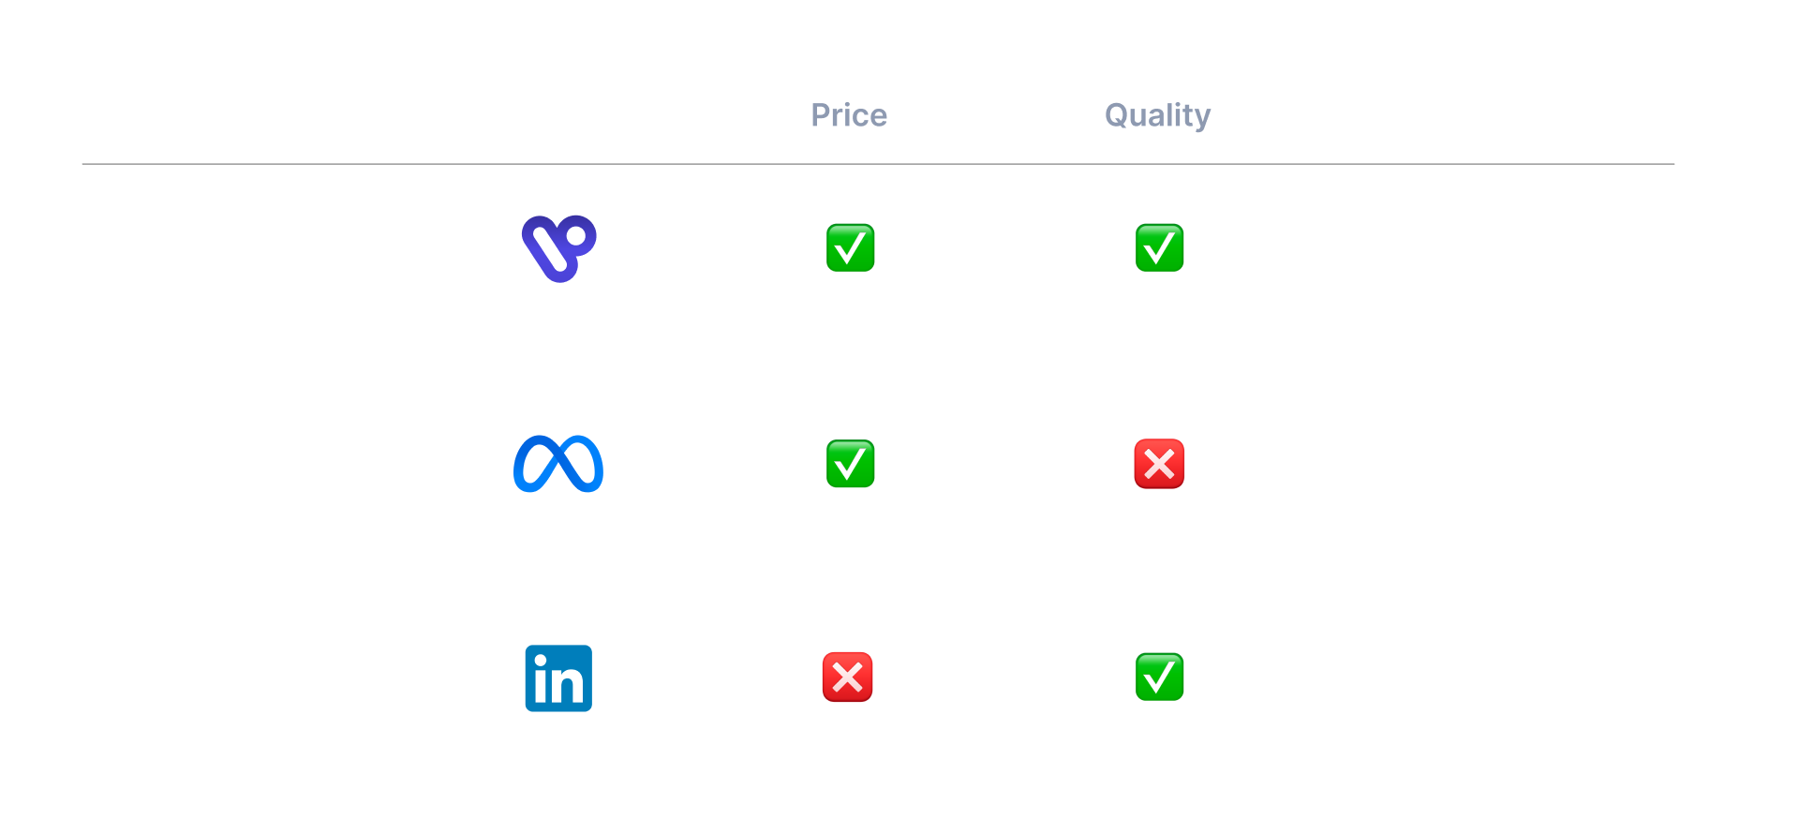Toggle Meta's green Price checkmark
This screenshot has height=819, width=1799.
(x=850, y=464)
